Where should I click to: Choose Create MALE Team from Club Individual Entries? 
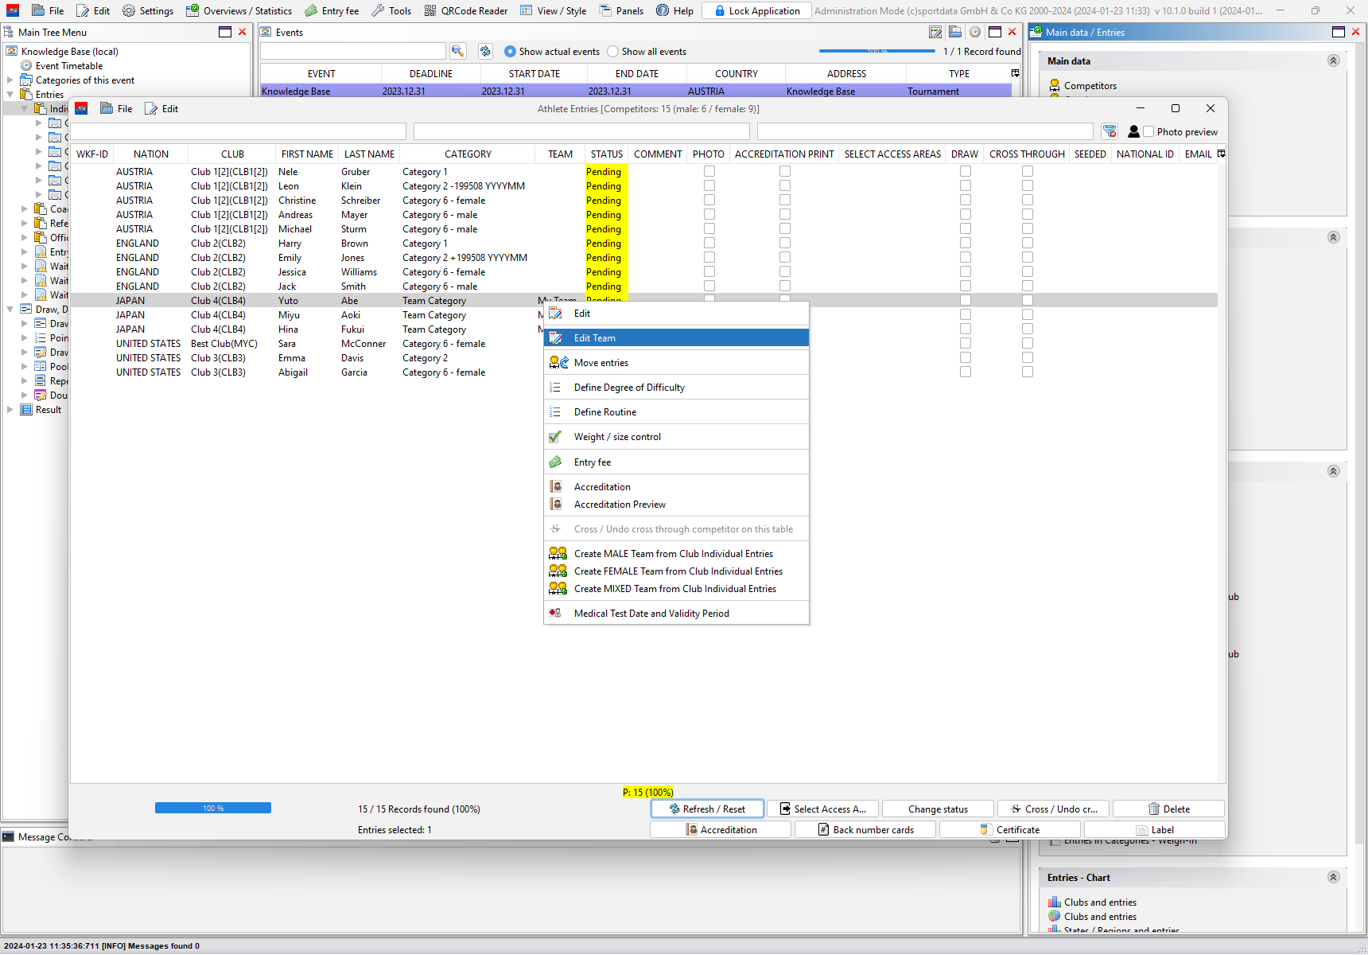[676, 553]
